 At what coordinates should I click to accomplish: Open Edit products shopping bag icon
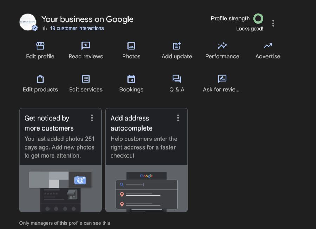[x=40, y=79]
